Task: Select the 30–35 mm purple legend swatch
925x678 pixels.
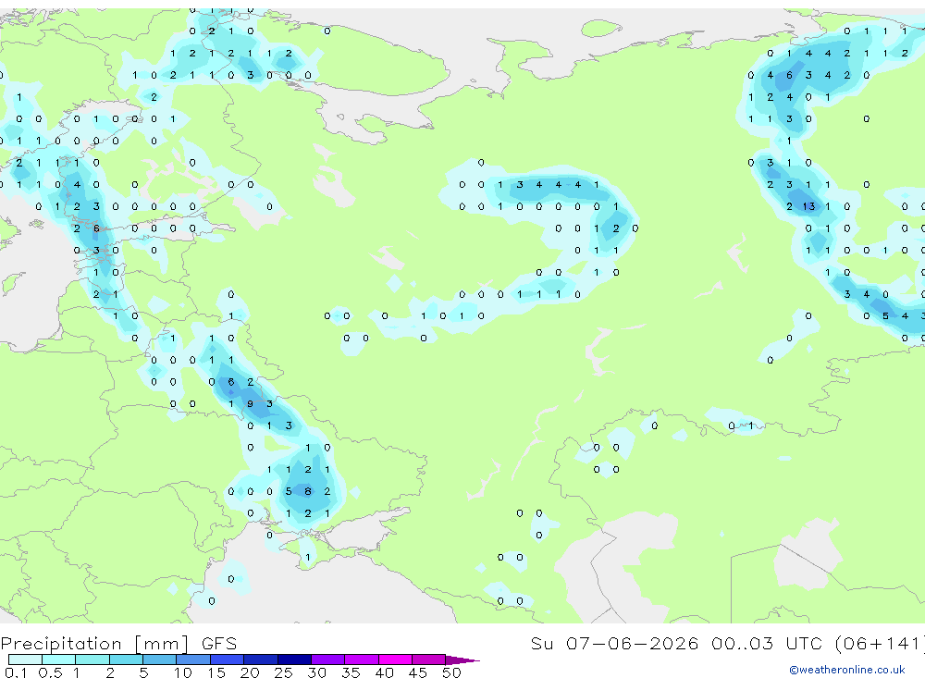Action: click(x=327, y=660)
